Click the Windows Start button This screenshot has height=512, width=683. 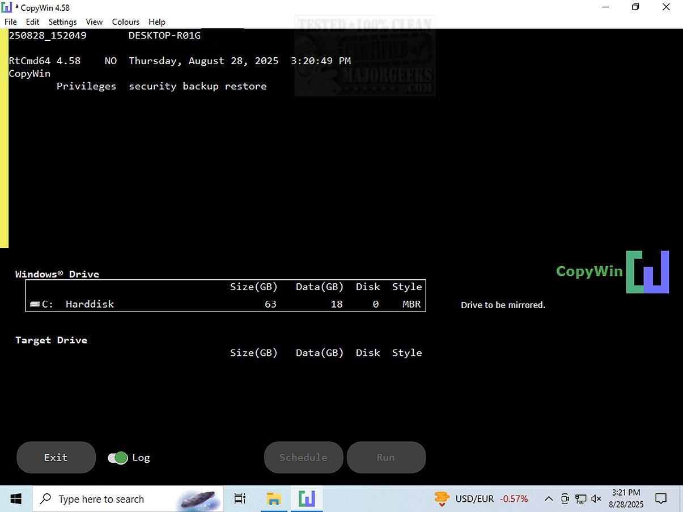[16, 499]
